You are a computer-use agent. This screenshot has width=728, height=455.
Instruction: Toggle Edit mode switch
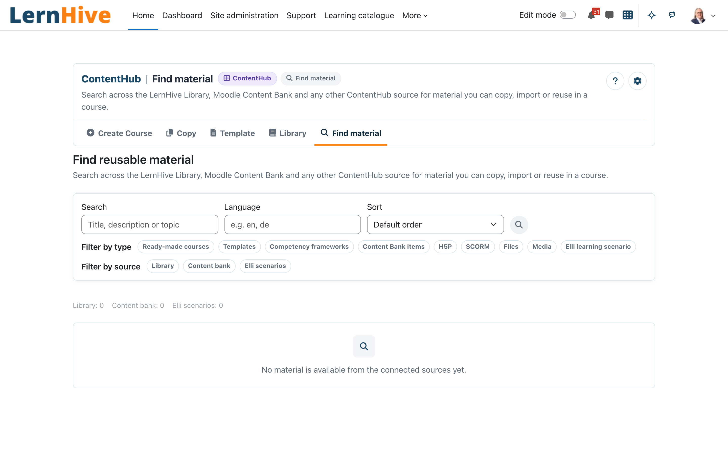coord(567,15)
